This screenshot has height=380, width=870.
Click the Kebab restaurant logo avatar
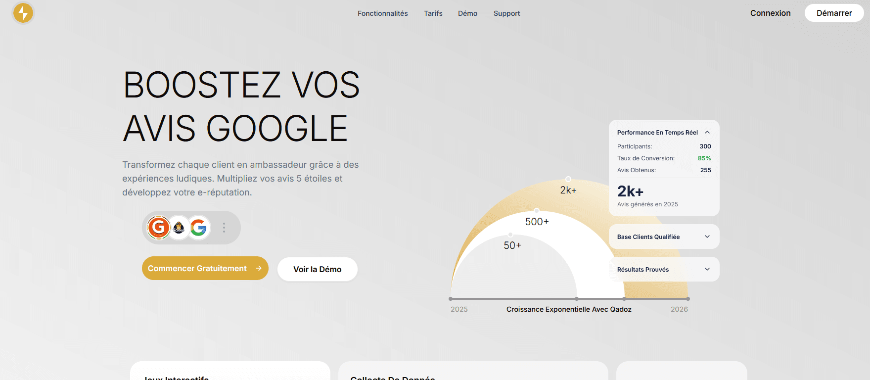179,228
